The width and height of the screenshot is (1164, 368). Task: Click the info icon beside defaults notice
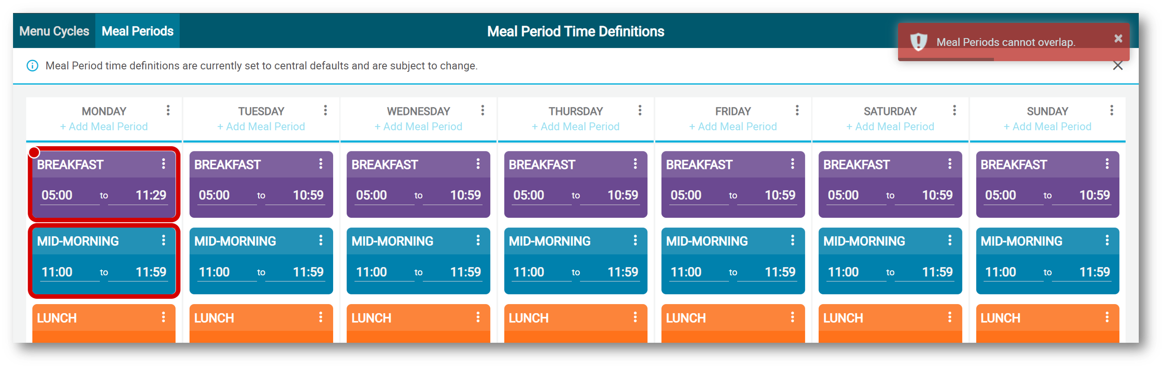coord(33,66)
